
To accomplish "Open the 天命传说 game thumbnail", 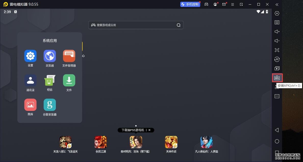I will click(171, 142).
